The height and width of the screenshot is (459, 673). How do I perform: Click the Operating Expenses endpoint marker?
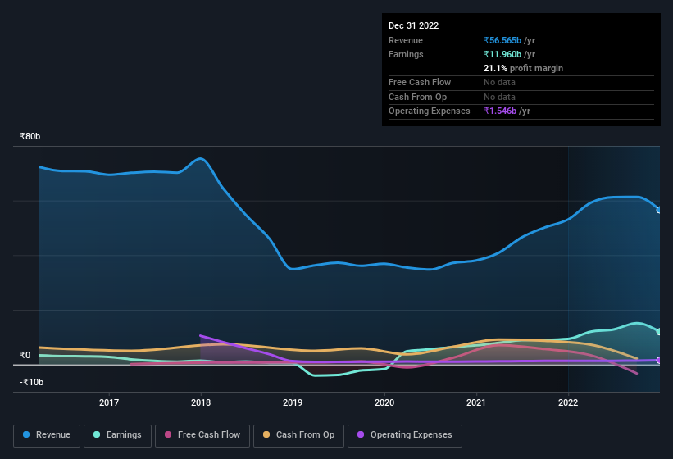pyautogui.click(x=659, y=361)
